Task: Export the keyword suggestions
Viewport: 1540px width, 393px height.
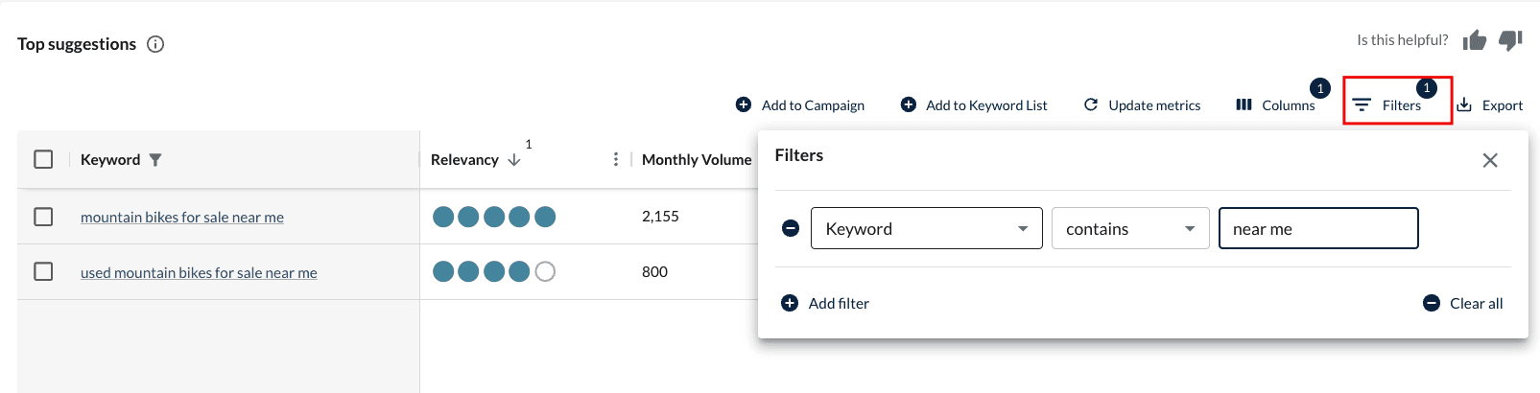Action: [1490, 105]
